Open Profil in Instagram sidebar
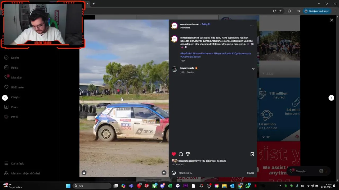Image resolution: width=339 pixels, height=190 pixels. pos(11,117)
